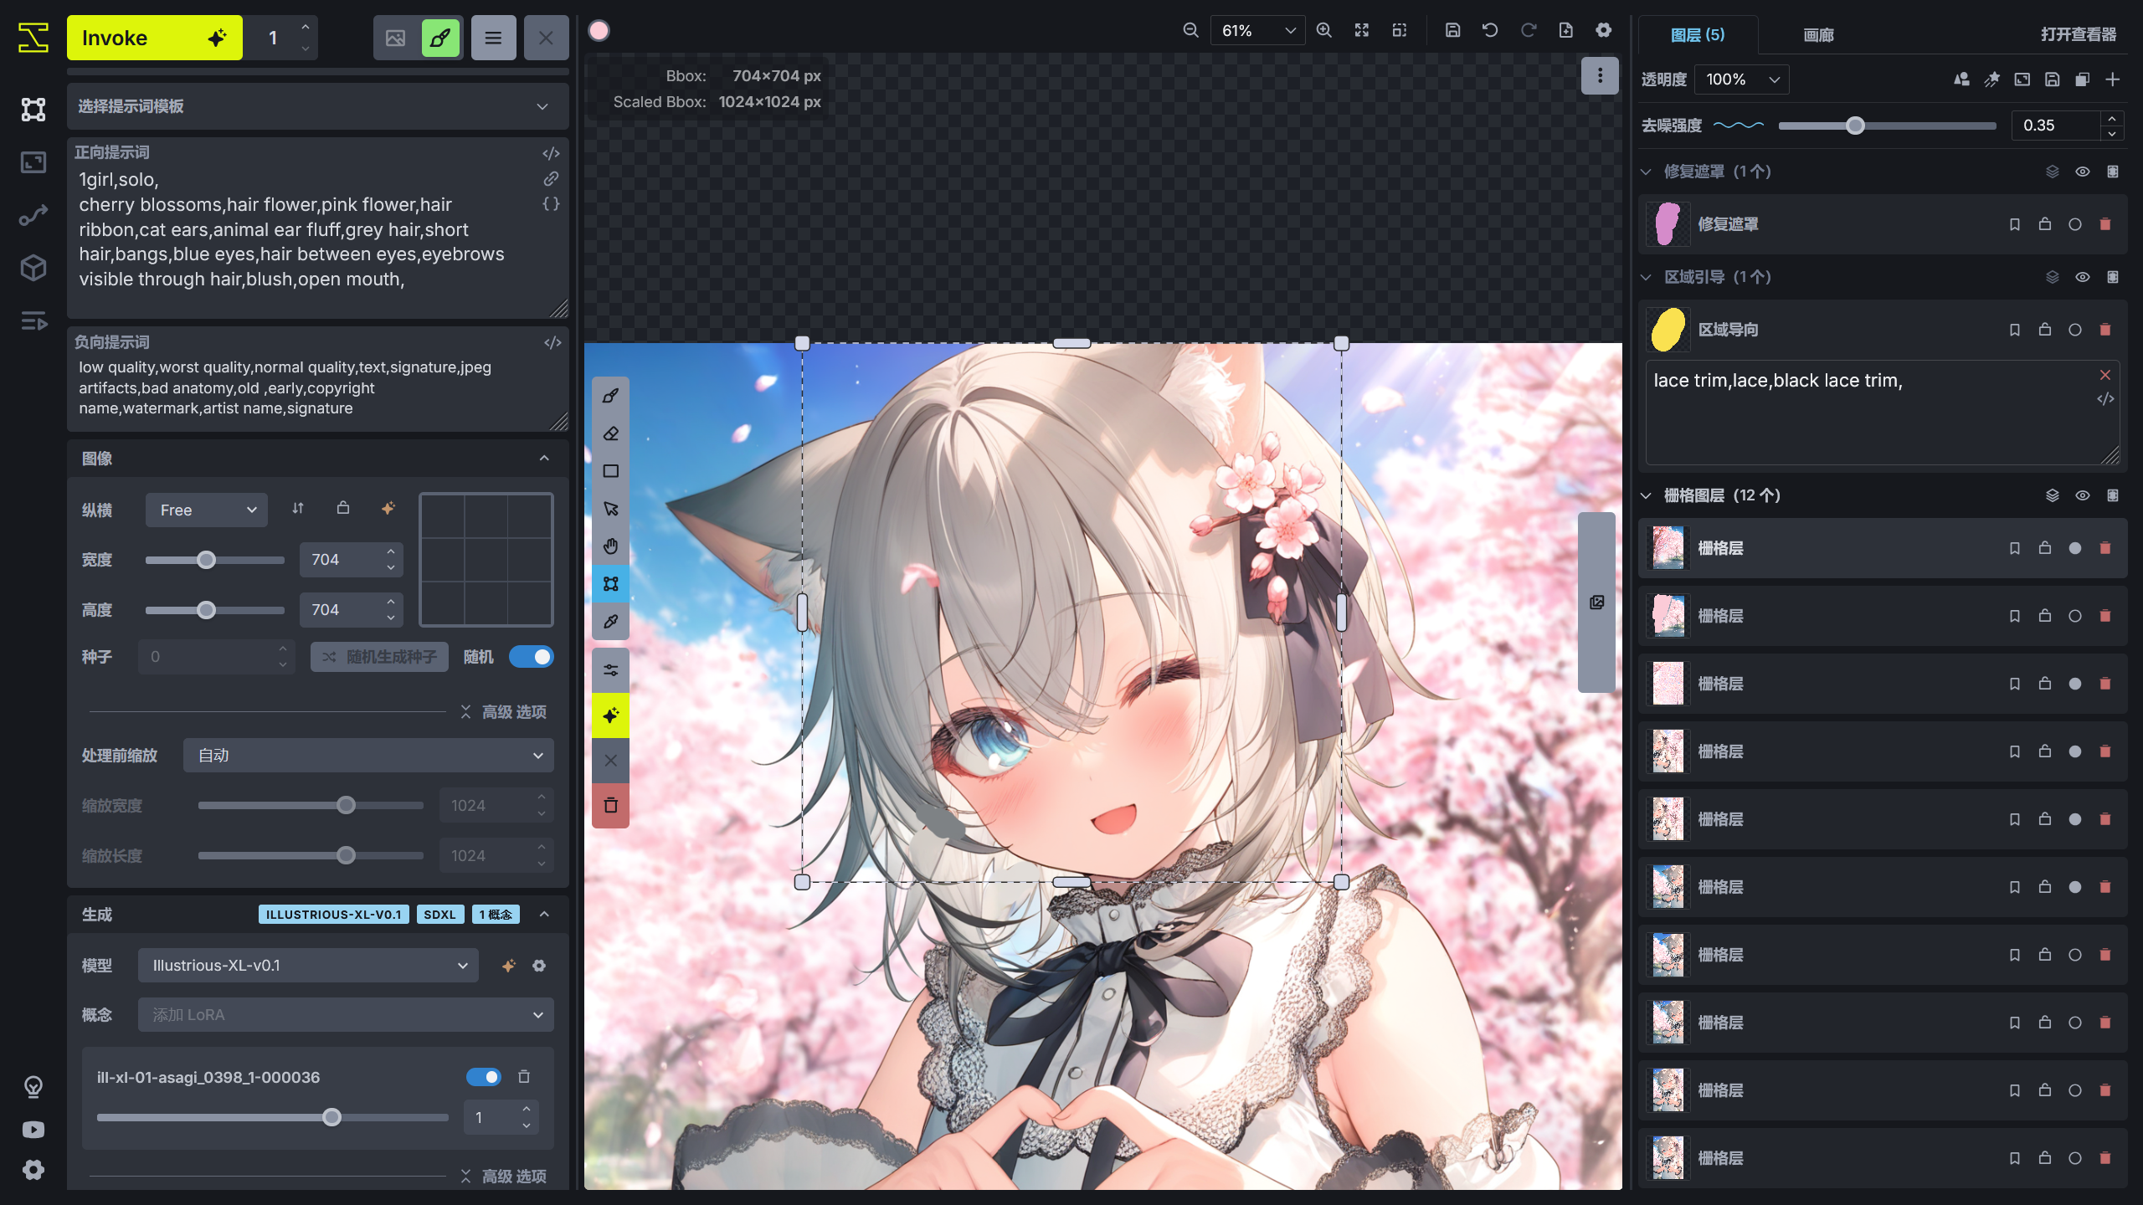Viewport: 2143px width, 1205px height.
Task: Pick the color picker eyedropper tool
Action: click(611, 622)
